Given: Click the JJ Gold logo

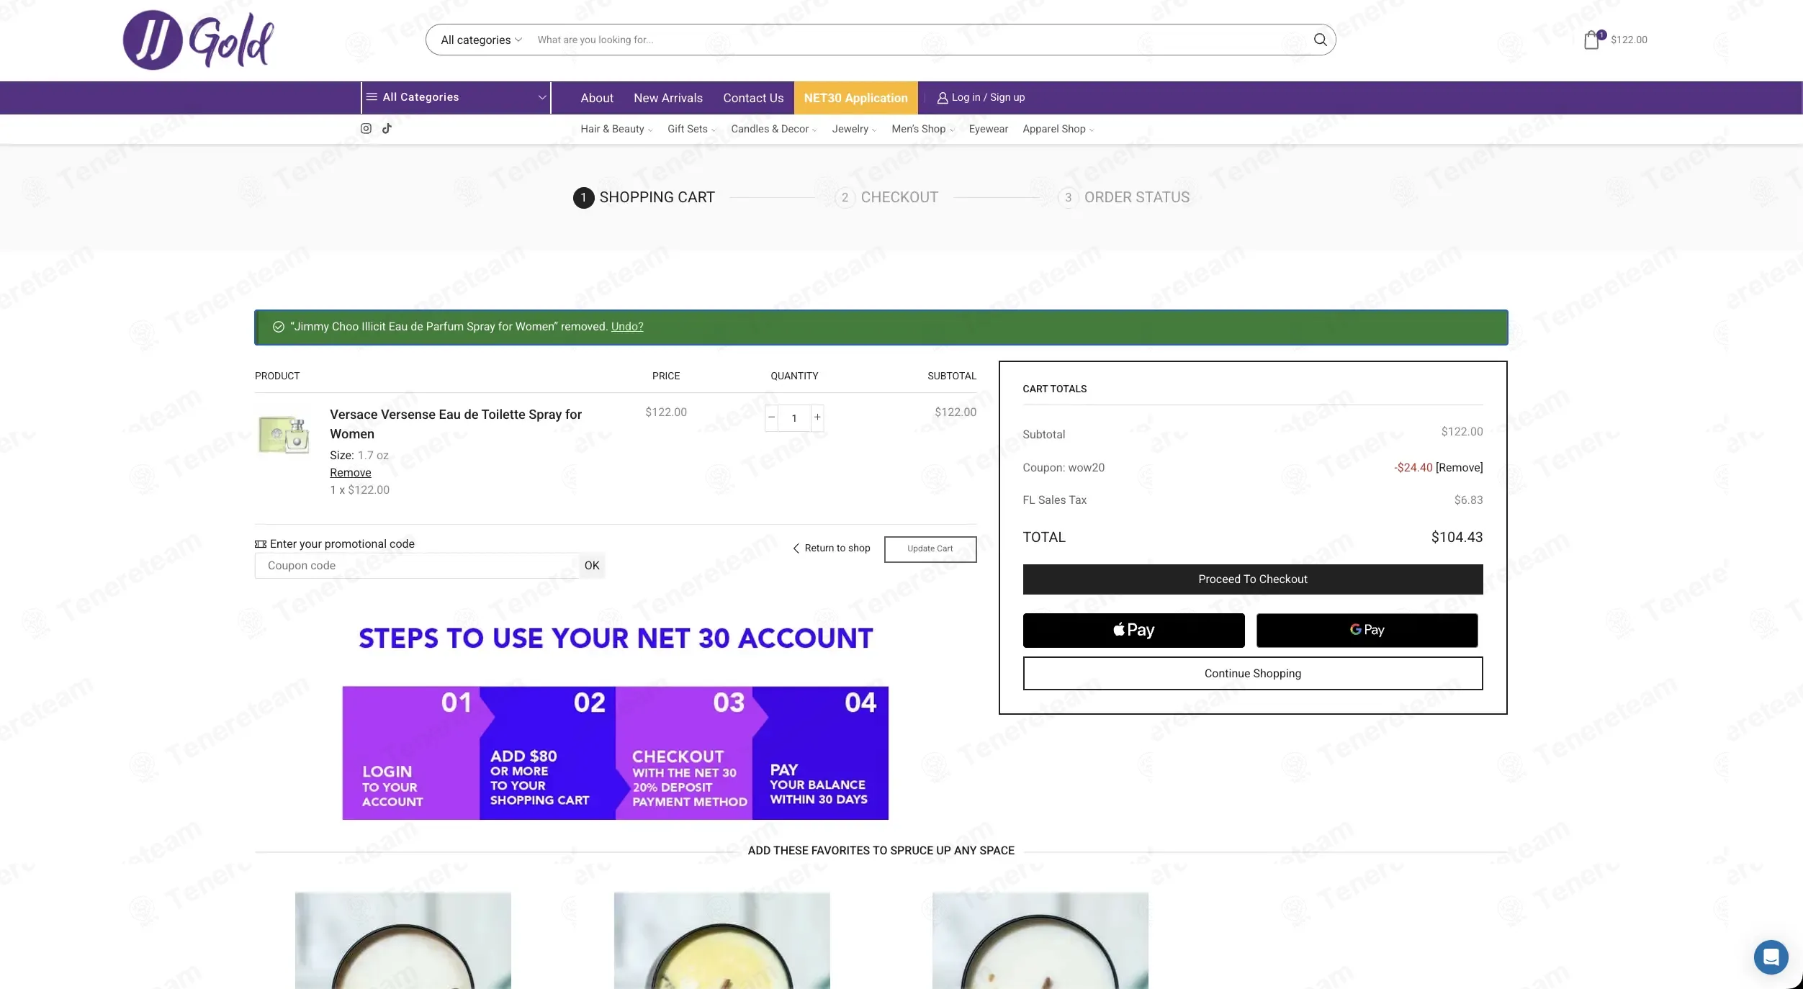Looking at the screenshot, I should click(199, 40).
